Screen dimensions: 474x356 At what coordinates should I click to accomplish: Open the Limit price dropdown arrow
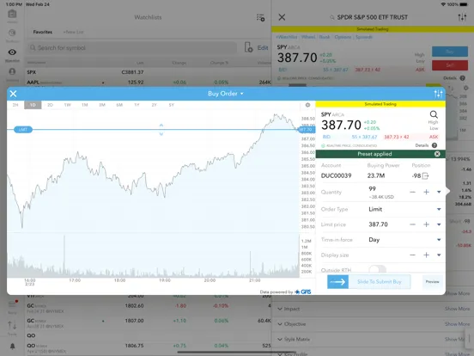click(439, 224)
